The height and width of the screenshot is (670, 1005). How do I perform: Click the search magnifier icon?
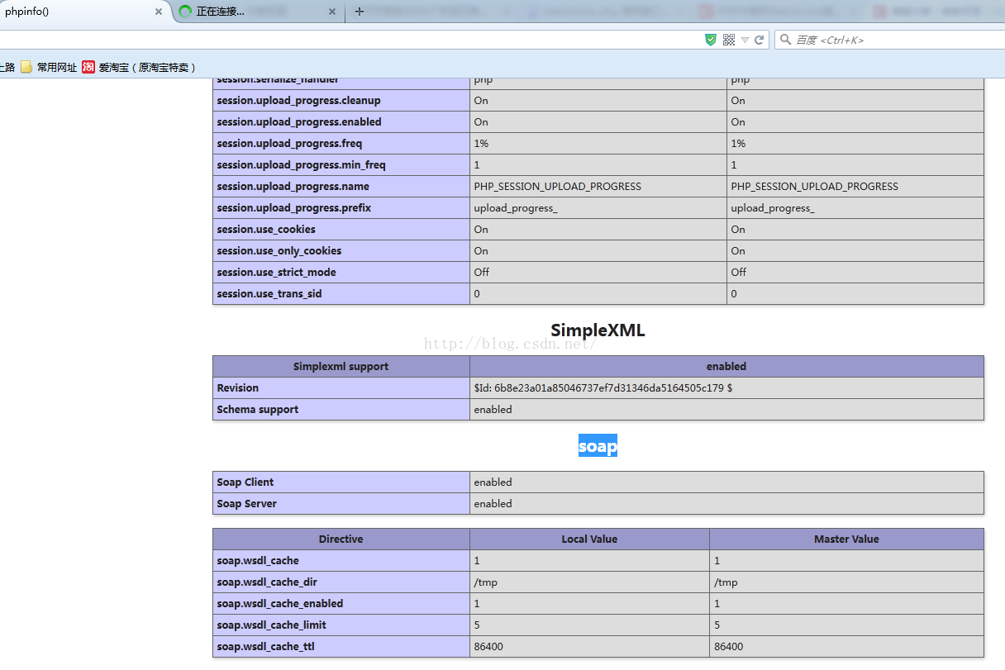[785, 40]
